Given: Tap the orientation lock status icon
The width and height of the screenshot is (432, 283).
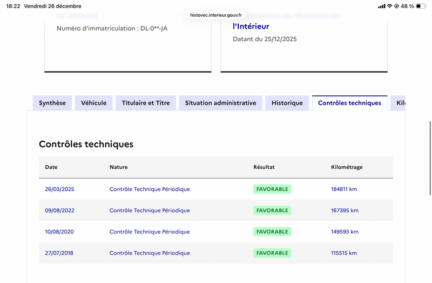Looking at the screenshot, I should 397,6.
